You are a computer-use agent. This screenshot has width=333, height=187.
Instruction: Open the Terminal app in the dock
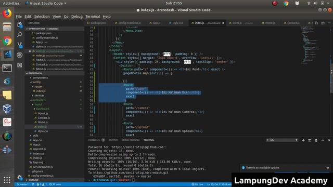7,68
